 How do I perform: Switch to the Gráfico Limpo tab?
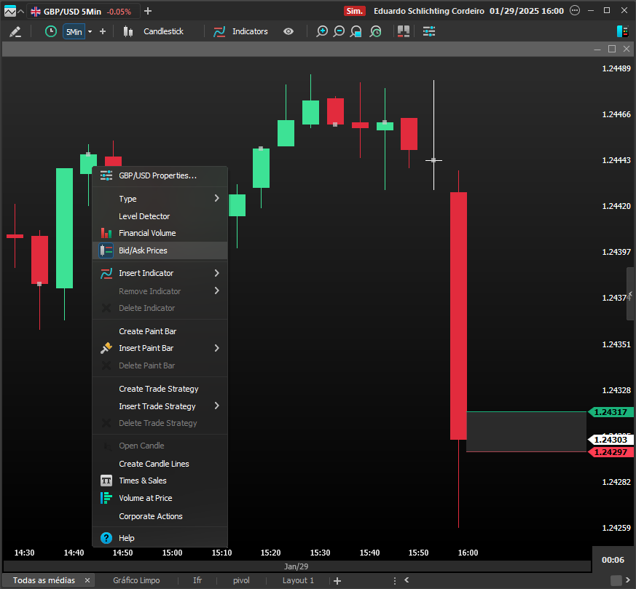(136, 580)
